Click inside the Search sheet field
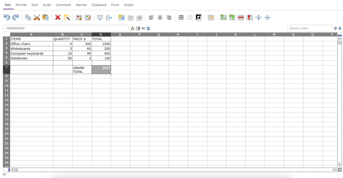The width and height of the screenshot is (343, 178). coord(310,28)
